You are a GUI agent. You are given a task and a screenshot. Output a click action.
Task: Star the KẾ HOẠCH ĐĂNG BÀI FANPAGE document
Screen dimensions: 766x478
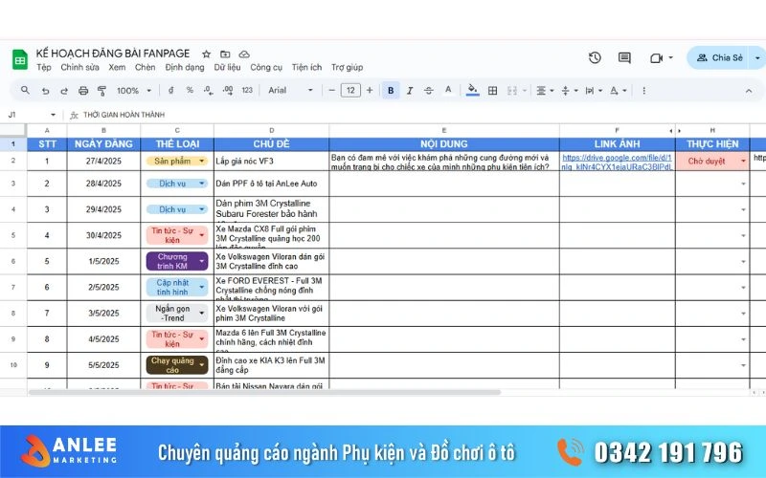206,54
